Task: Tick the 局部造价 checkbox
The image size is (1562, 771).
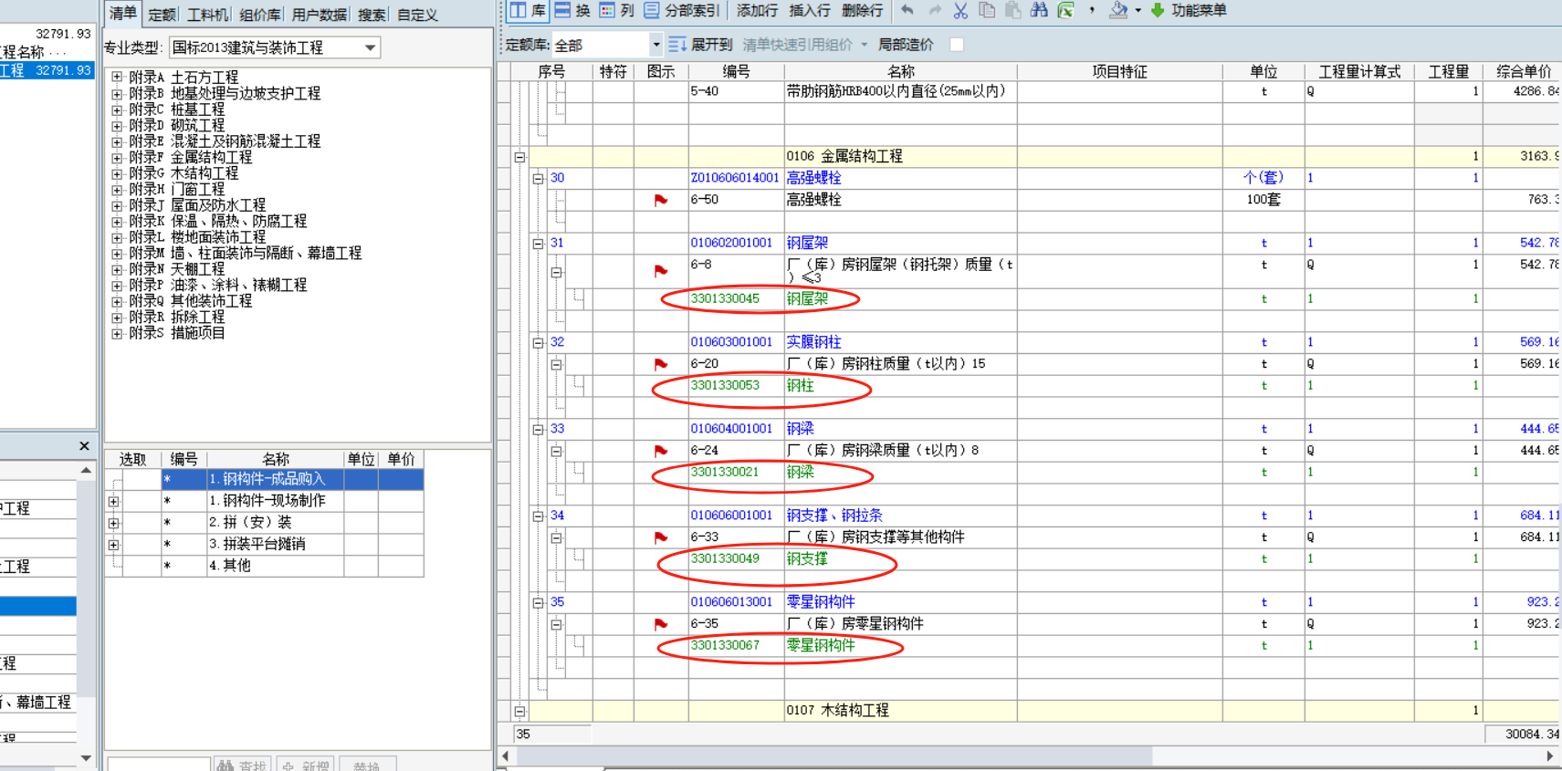Action: (957, 45)
